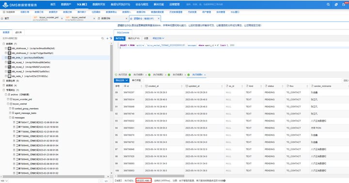Screen dimensions: 349x183
Task: Click the sender_nickname column type icon
Action: coord(312,86)
